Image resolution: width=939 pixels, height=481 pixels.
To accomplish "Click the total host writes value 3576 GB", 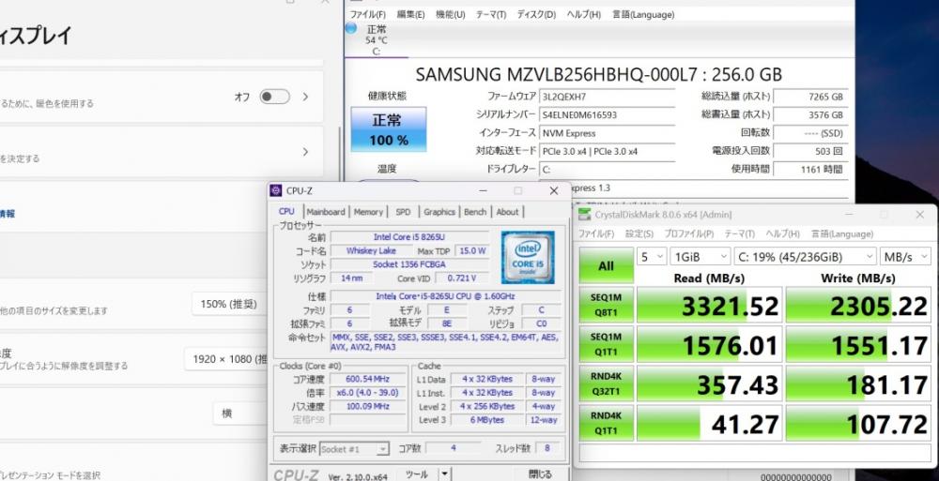I will pos(811,115).
